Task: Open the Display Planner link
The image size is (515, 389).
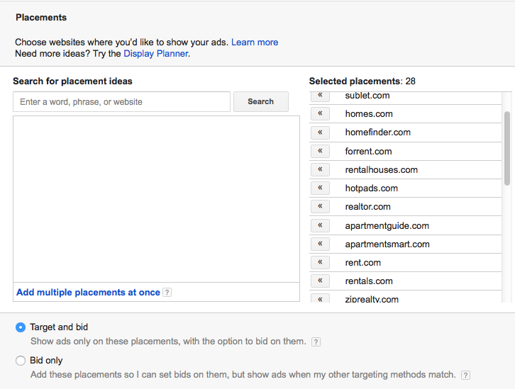Action: pyautogui.click(x=156, y=53)
